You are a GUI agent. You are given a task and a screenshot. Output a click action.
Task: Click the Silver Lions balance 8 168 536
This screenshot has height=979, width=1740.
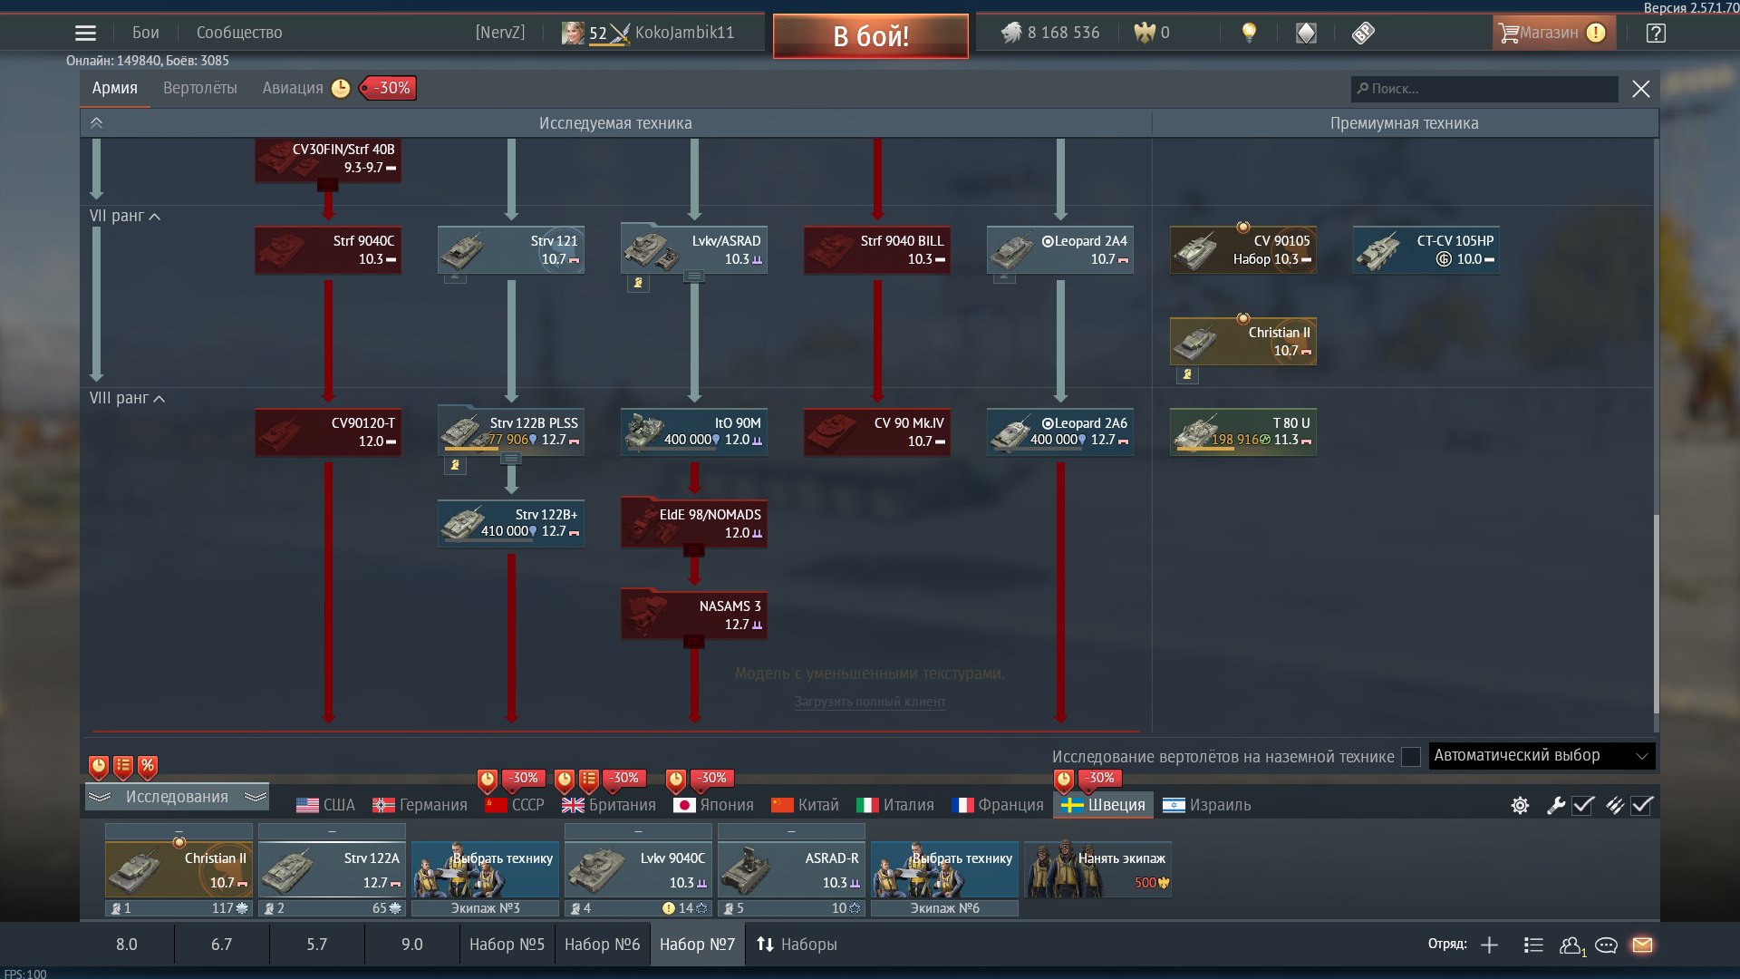pos(1050,33)
